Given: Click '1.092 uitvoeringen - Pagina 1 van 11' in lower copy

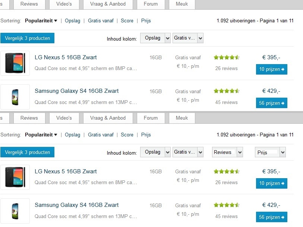Looking at the screenshot, I should [255, 135].
